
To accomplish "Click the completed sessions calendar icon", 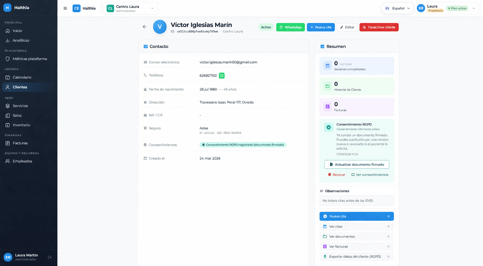I will (x=327, y=66).
